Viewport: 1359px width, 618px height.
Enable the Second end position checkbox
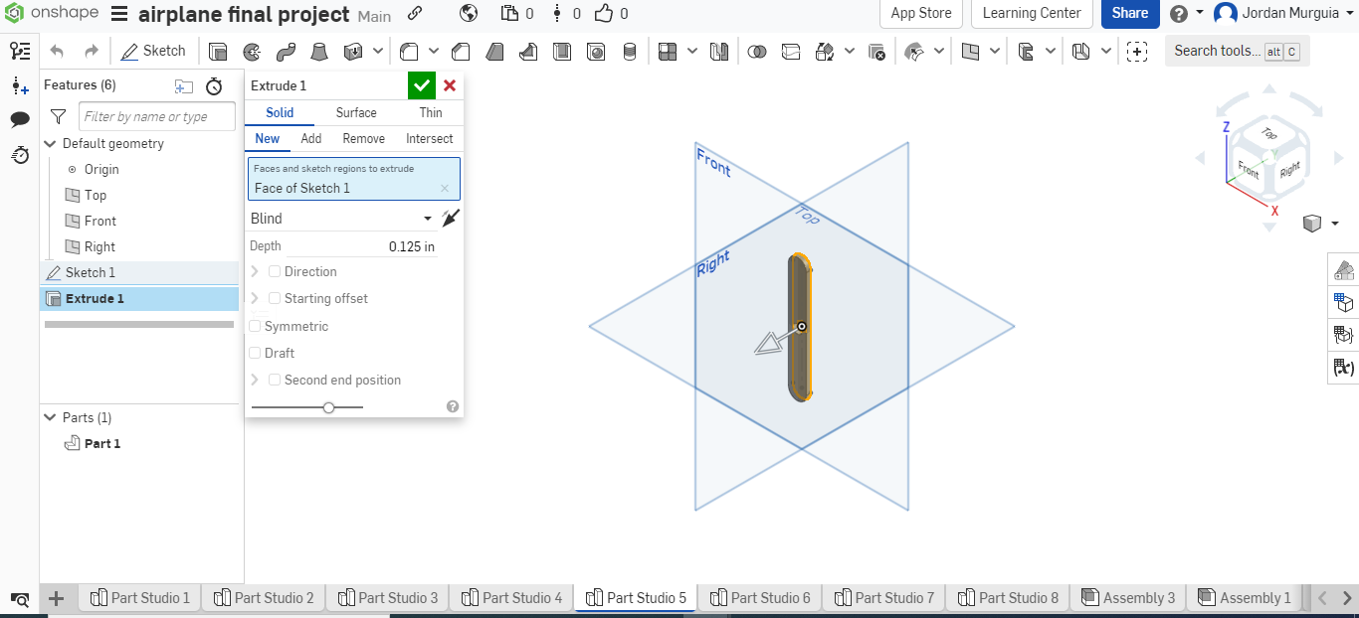tap(275, 380)
